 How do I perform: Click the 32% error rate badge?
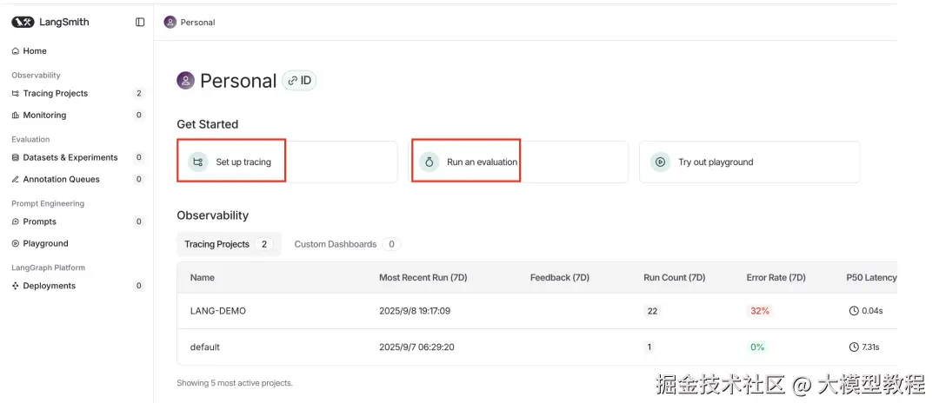pos(759,311)
